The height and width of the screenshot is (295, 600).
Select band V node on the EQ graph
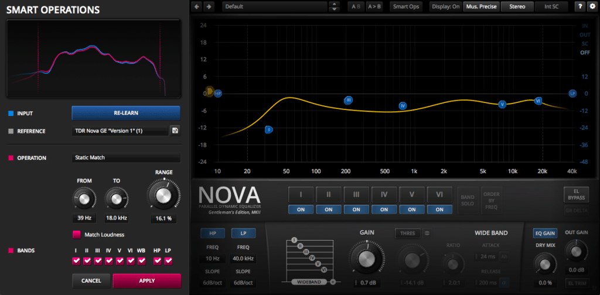502,104
